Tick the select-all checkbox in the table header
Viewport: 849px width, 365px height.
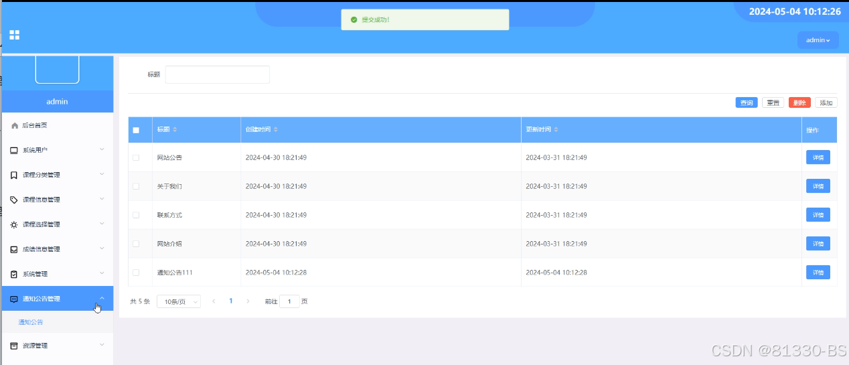point(136,130)
